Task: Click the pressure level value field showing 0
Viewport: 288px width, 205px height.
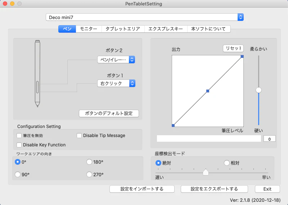Action: pyautogui.click(x=269, y=139)
